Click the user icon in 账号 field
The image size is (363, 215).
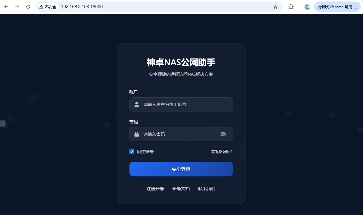click(x=137, y=104)
